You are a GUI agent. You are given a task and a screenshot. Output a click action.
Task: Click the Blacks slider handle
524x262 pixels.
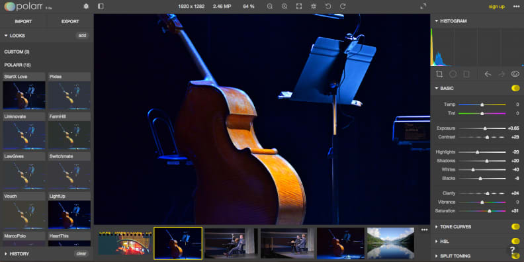pyautogui.click(x=480, y=179)
